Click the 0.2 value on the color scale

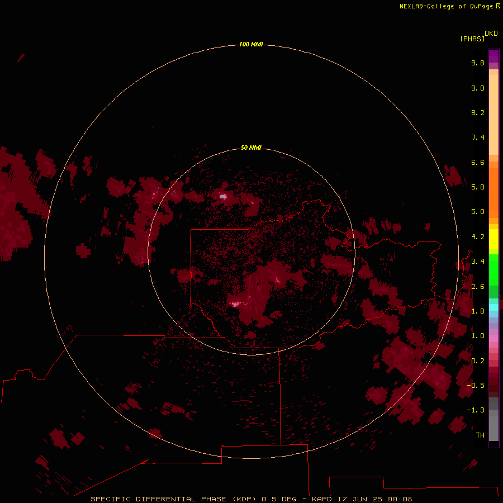click(x=478, y=361)
